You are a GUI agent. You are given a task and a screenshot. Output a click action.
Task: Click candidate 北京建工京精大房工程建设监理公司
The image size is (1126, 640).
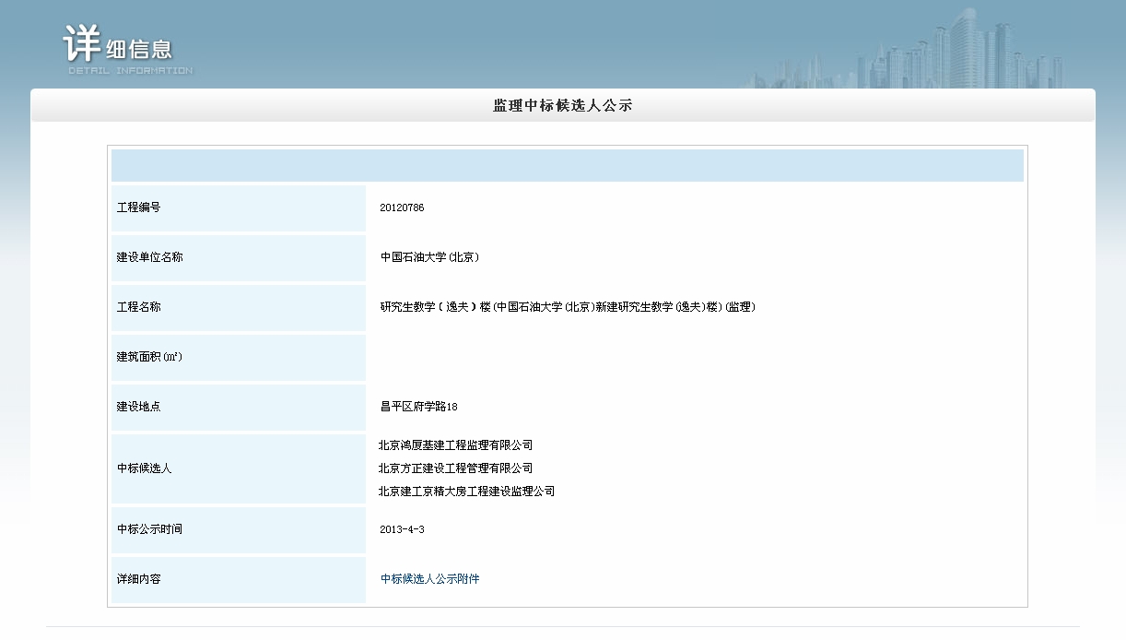point(466,492)
